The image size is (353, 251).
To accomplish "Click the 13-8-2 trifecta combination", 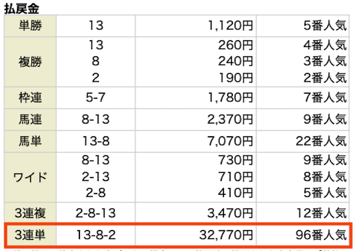I will (96, 235).
